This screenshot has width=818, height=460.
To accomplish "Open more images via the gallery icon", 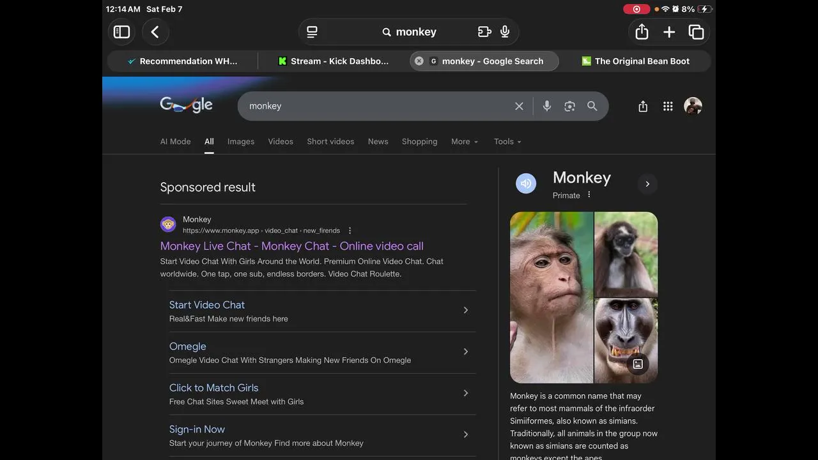I will pyautogui.click(x=638, y=364).
